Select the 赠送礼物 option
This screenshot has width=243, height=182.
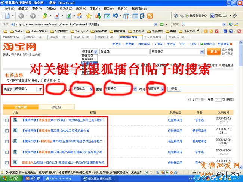pyautogui.click(x=226, y=65)
